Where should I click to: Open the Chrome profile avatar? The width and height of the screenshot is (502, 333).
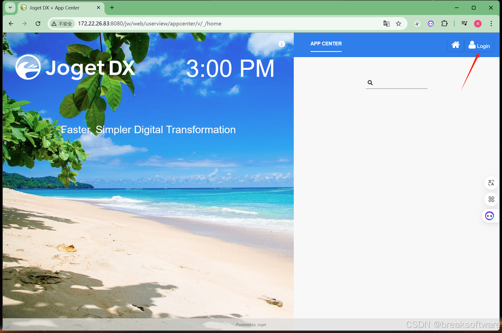(478, 24)
